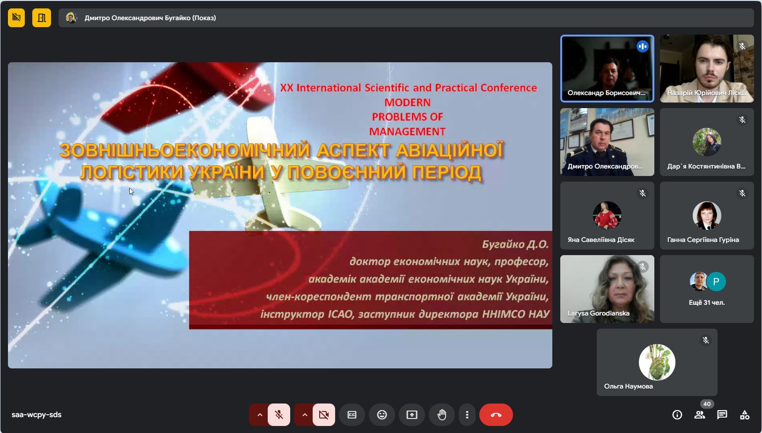The image size is (762, 433).
Task: Open the emoji reactions picker
Action: [382, 415]
